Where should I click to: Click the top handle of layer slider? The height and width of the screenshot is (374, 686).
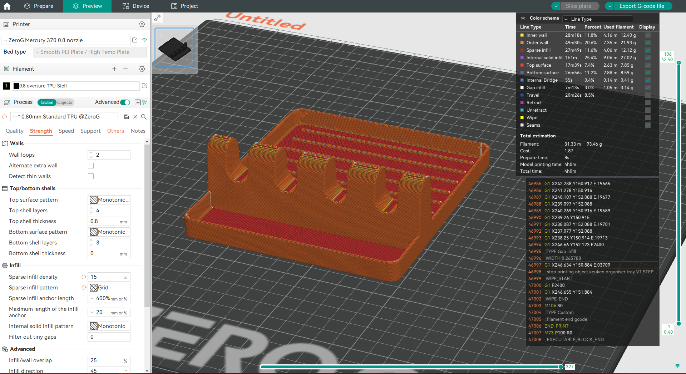click(x=678, y=63)
